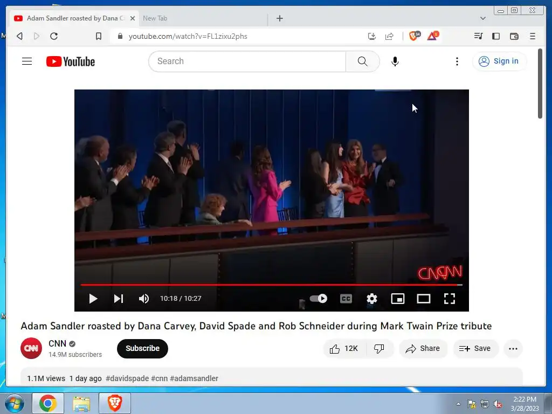This screenshot has width=552, height=414.
Task: Reload the YouTube page
Action: click(x=54, y=36)
